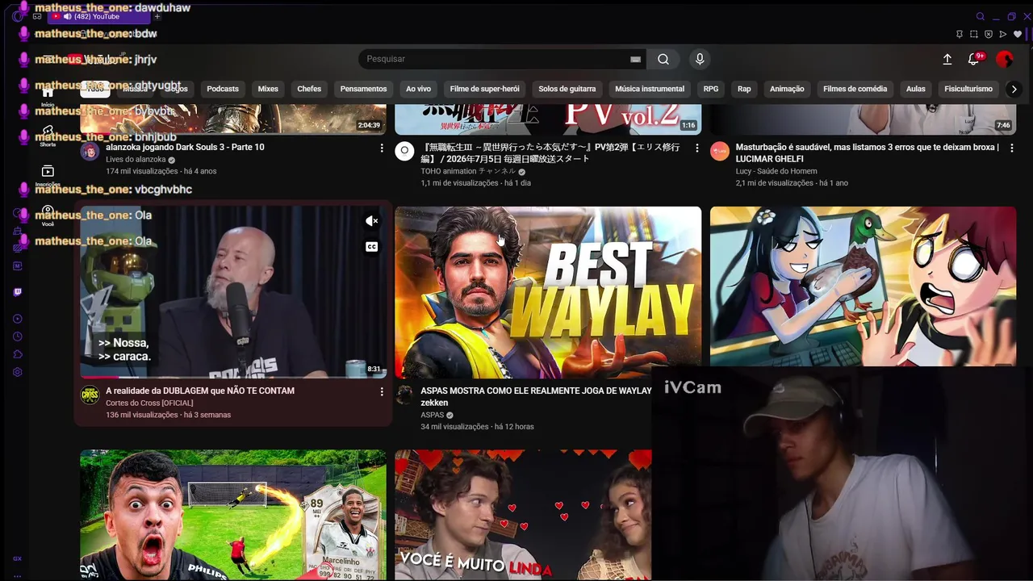Open the alanzoka channel avatar

click(x=90, y=151)
